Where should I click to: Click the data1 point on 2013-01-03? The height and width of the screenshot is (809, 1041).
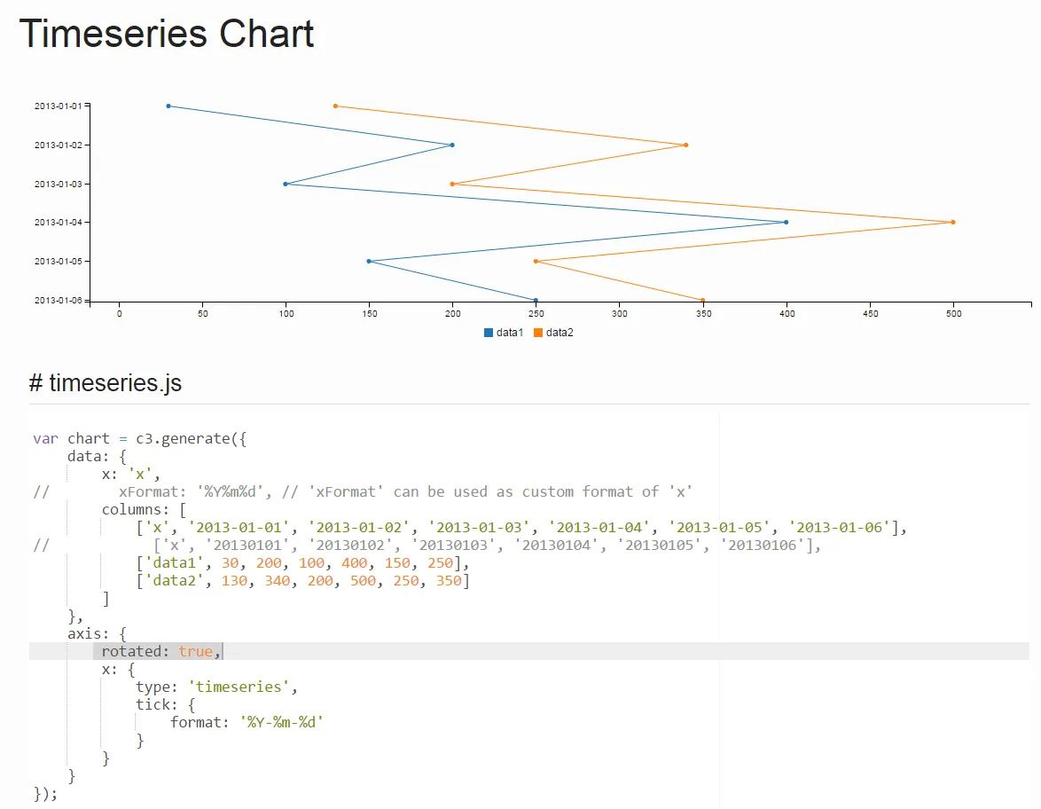click(x=286, y=185)
